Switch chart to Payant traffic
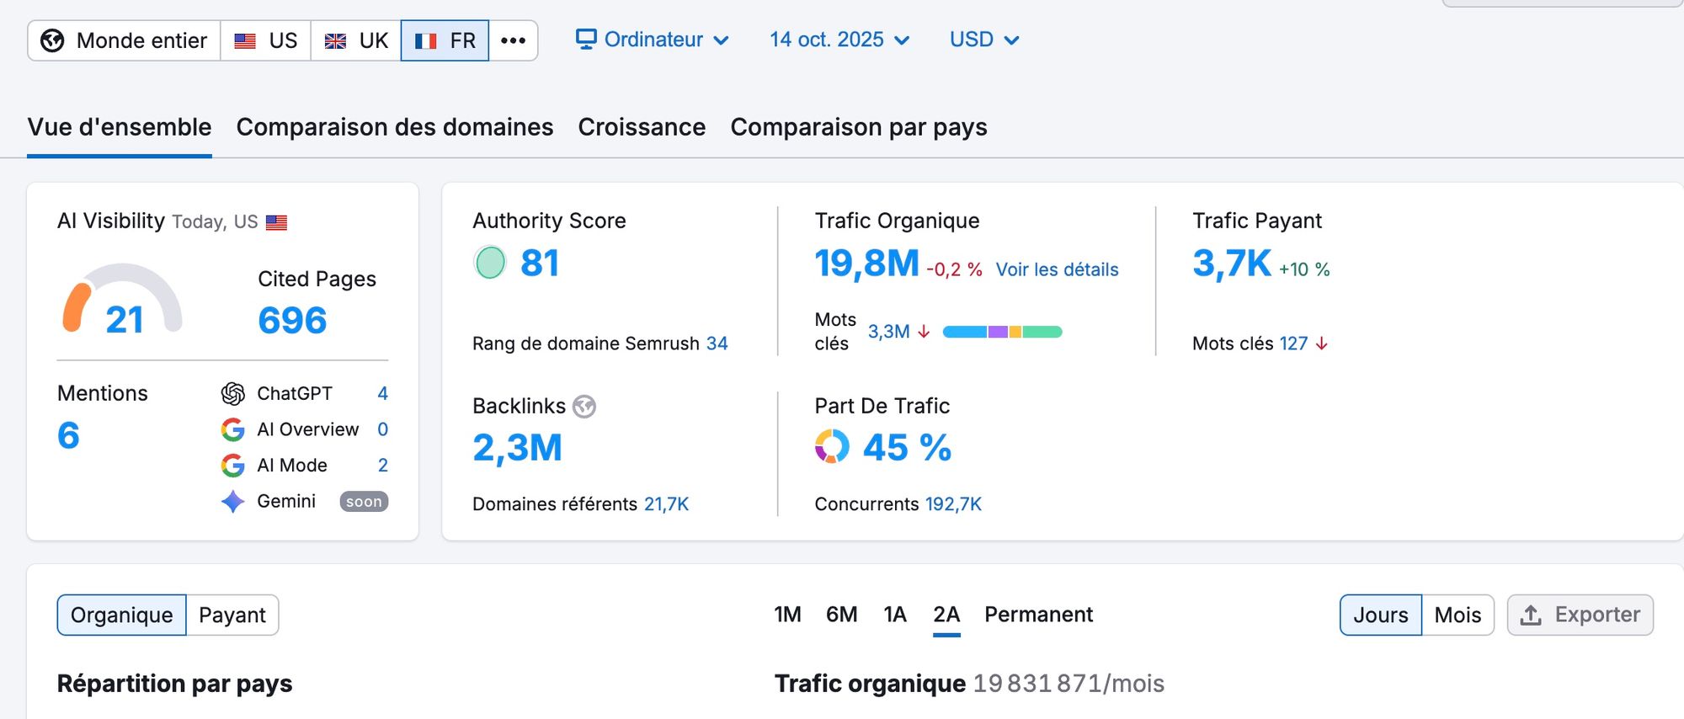1684x719 pixels. pos(232,615)
